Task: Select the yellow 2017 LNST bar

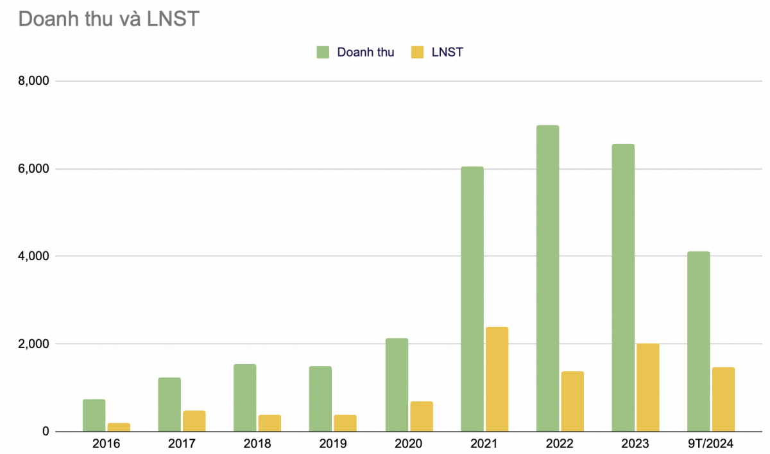Action: (194, 421)
